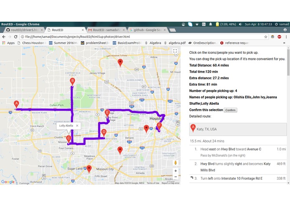Open a new browser tab
Viewport: 290px width, 206px height.
click(x=172, y=30)
